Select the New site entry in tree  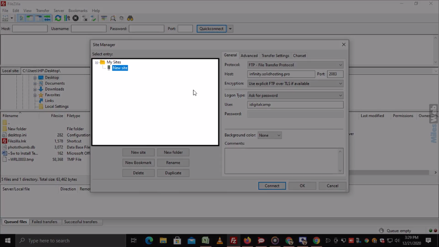tap(120, 68)
